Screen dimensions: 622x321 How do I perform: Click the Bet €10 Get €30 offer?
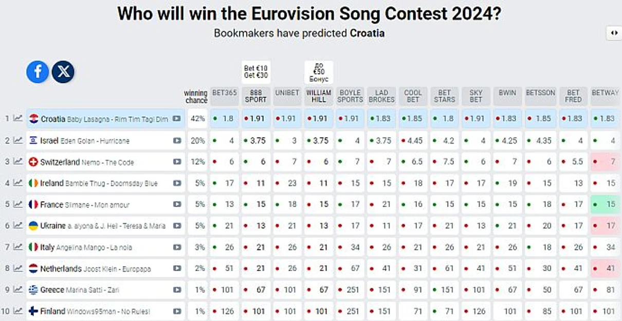point(256,72)
